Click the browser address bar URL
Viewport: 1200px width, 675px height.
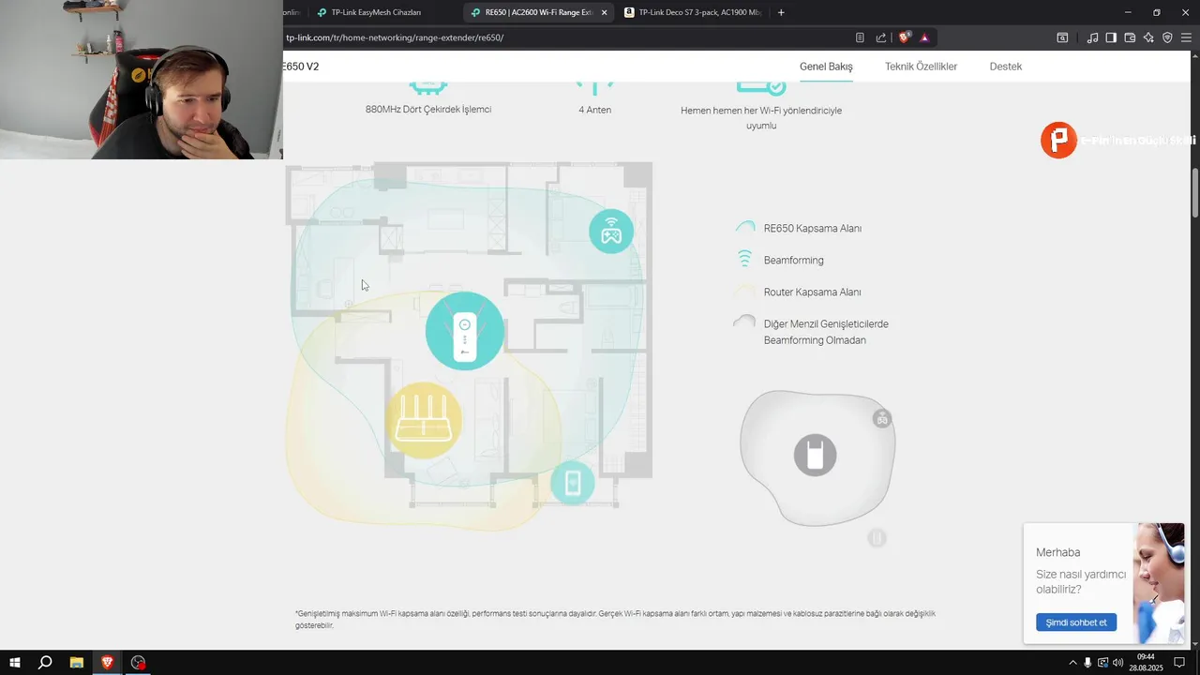[395, 37]
